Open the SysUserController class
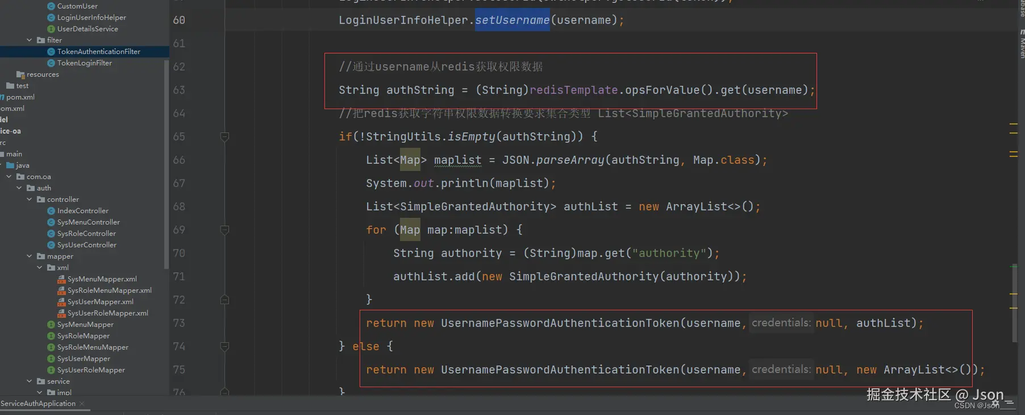Viewport: 1025px width, 415px height. (x=86, y=245)
